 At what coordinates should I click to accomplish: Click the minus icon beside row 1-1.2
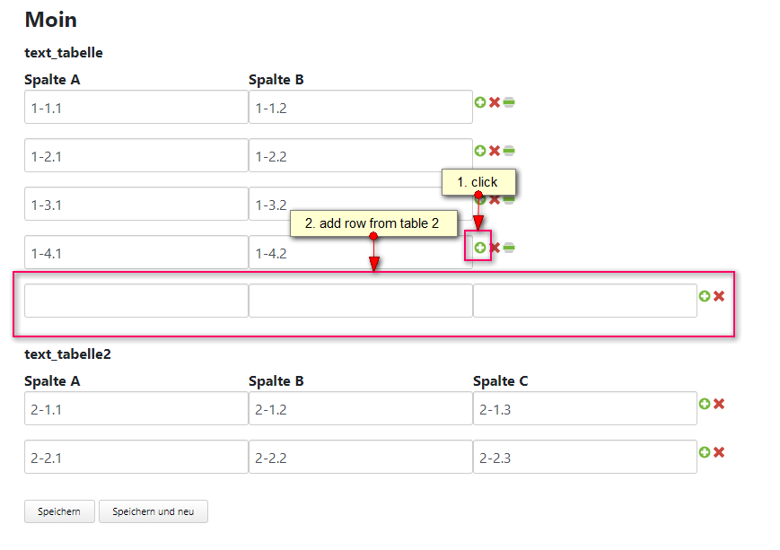509,103
